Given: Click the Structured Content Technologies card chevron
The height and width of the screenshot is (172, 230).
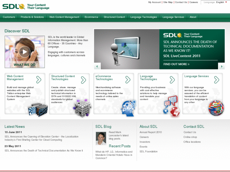Looking at the screenshot, I should tap(83, 80).
